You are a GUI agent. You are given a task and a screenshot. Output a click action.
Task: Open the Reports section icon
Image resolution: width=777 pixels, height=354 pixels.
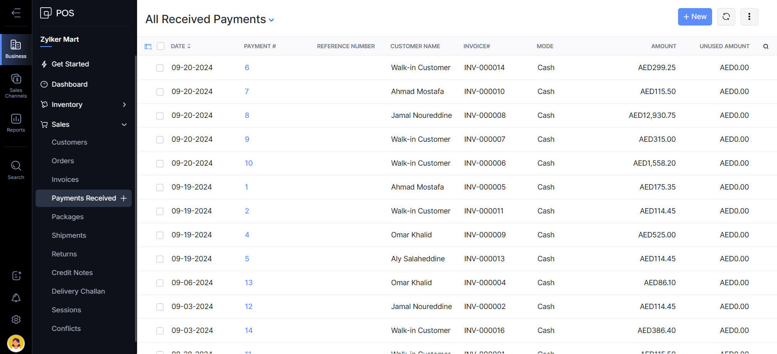click(16, 123)
